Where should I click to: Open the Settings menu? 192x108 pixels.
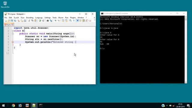coord(47,18)
